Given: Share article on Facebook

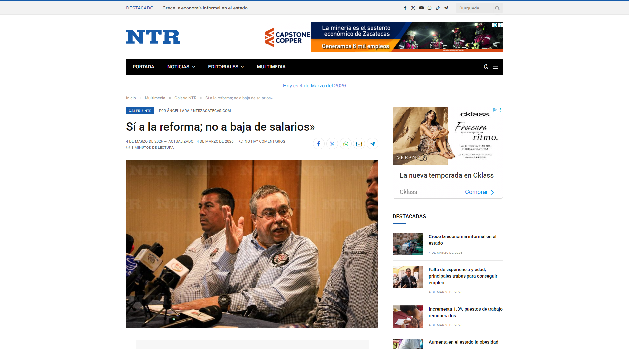Looking at the screenshot, I should 319,144.
